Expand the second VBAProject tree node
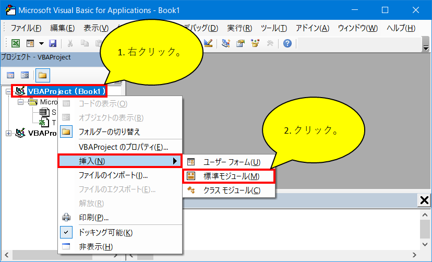The width and height of the screenshot is (432, 262). [8, 133]
